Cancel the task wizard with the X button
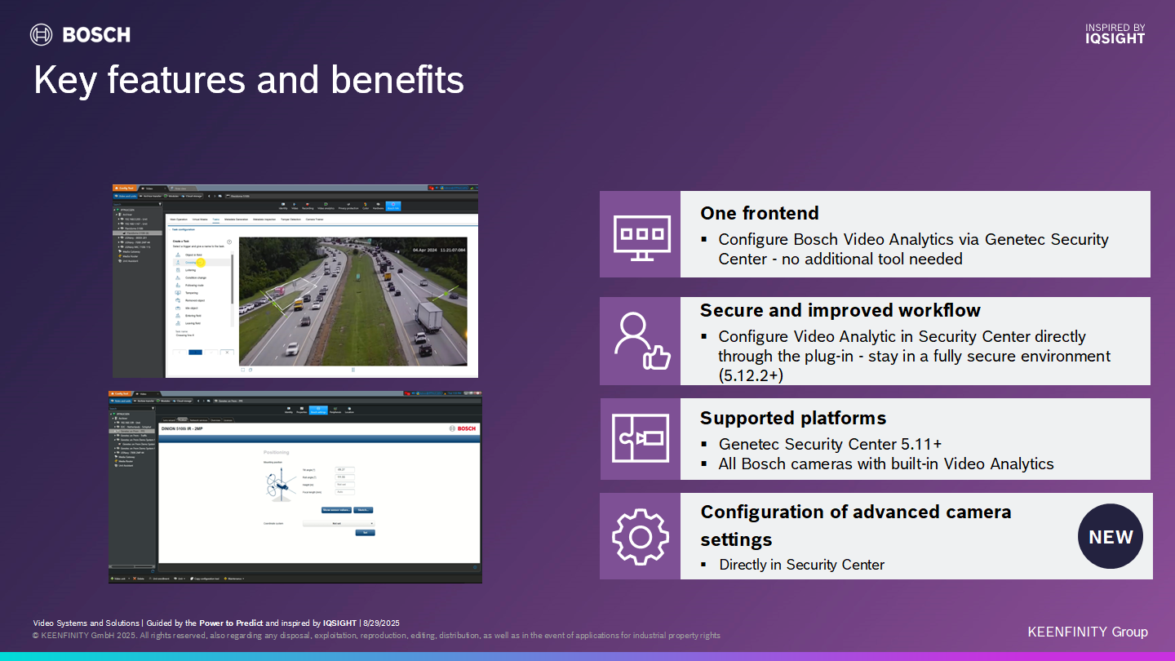This screenshot has width=1175, height=661. coord(227,353)
